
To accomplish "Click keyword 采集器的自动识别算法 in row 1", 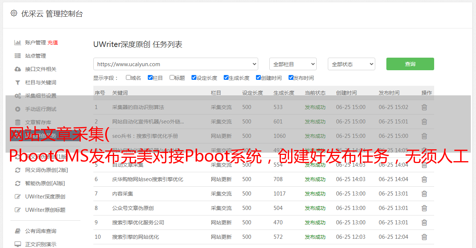I will click(x=138, y=107).
